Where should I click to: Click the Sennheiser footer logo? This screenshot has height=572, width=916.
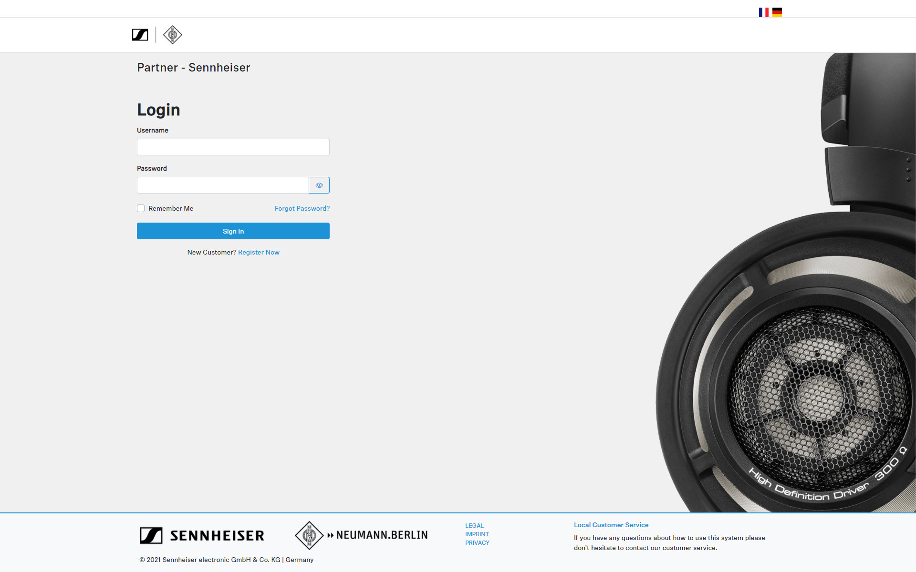(x=202, y=535)
